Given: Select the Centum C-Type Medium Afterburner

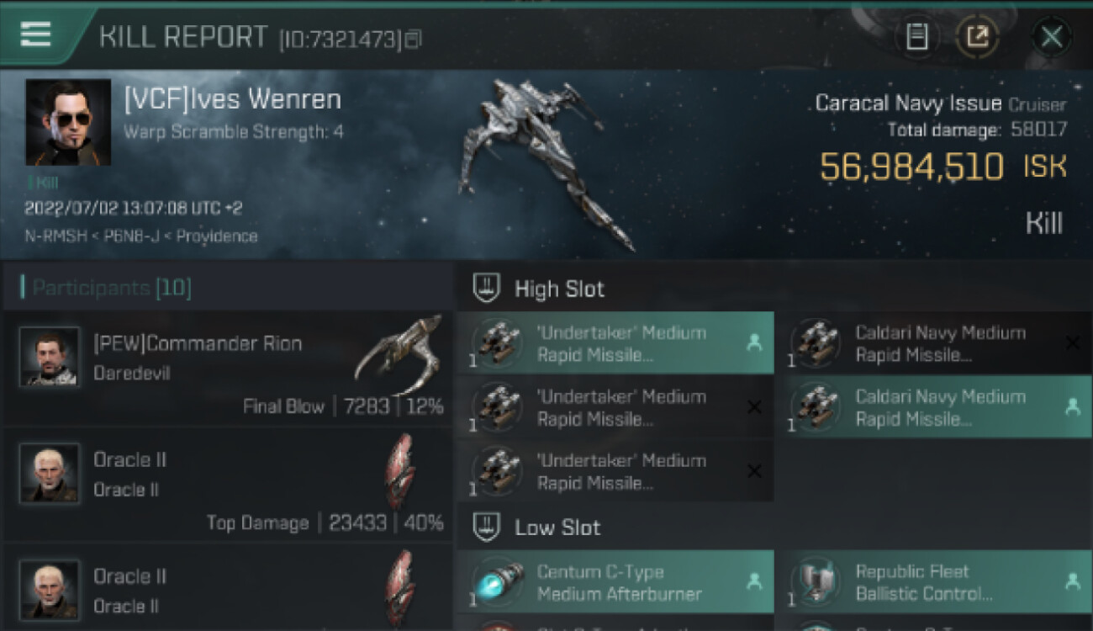Looking at the screenshot, I should [x=615, y=582].
